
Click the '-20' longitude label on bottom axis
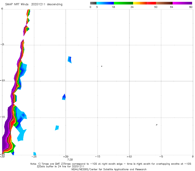pyautogui.click(x=66, y=157)
